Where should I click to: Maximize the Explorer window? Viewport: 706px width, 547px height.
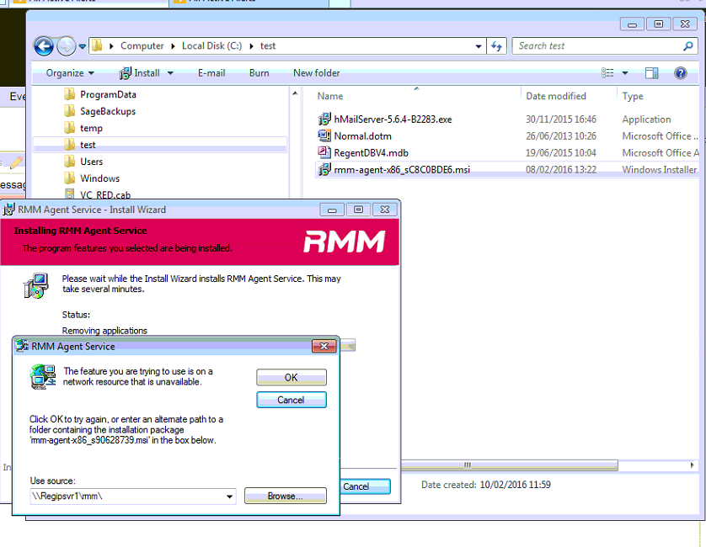point(658,24)
